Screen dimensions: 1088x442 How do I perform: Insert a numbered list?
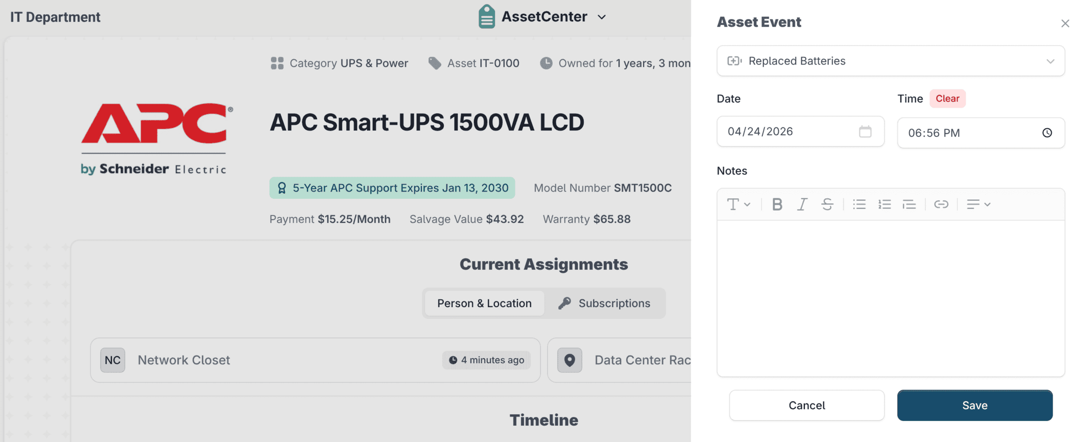[885, 204]
